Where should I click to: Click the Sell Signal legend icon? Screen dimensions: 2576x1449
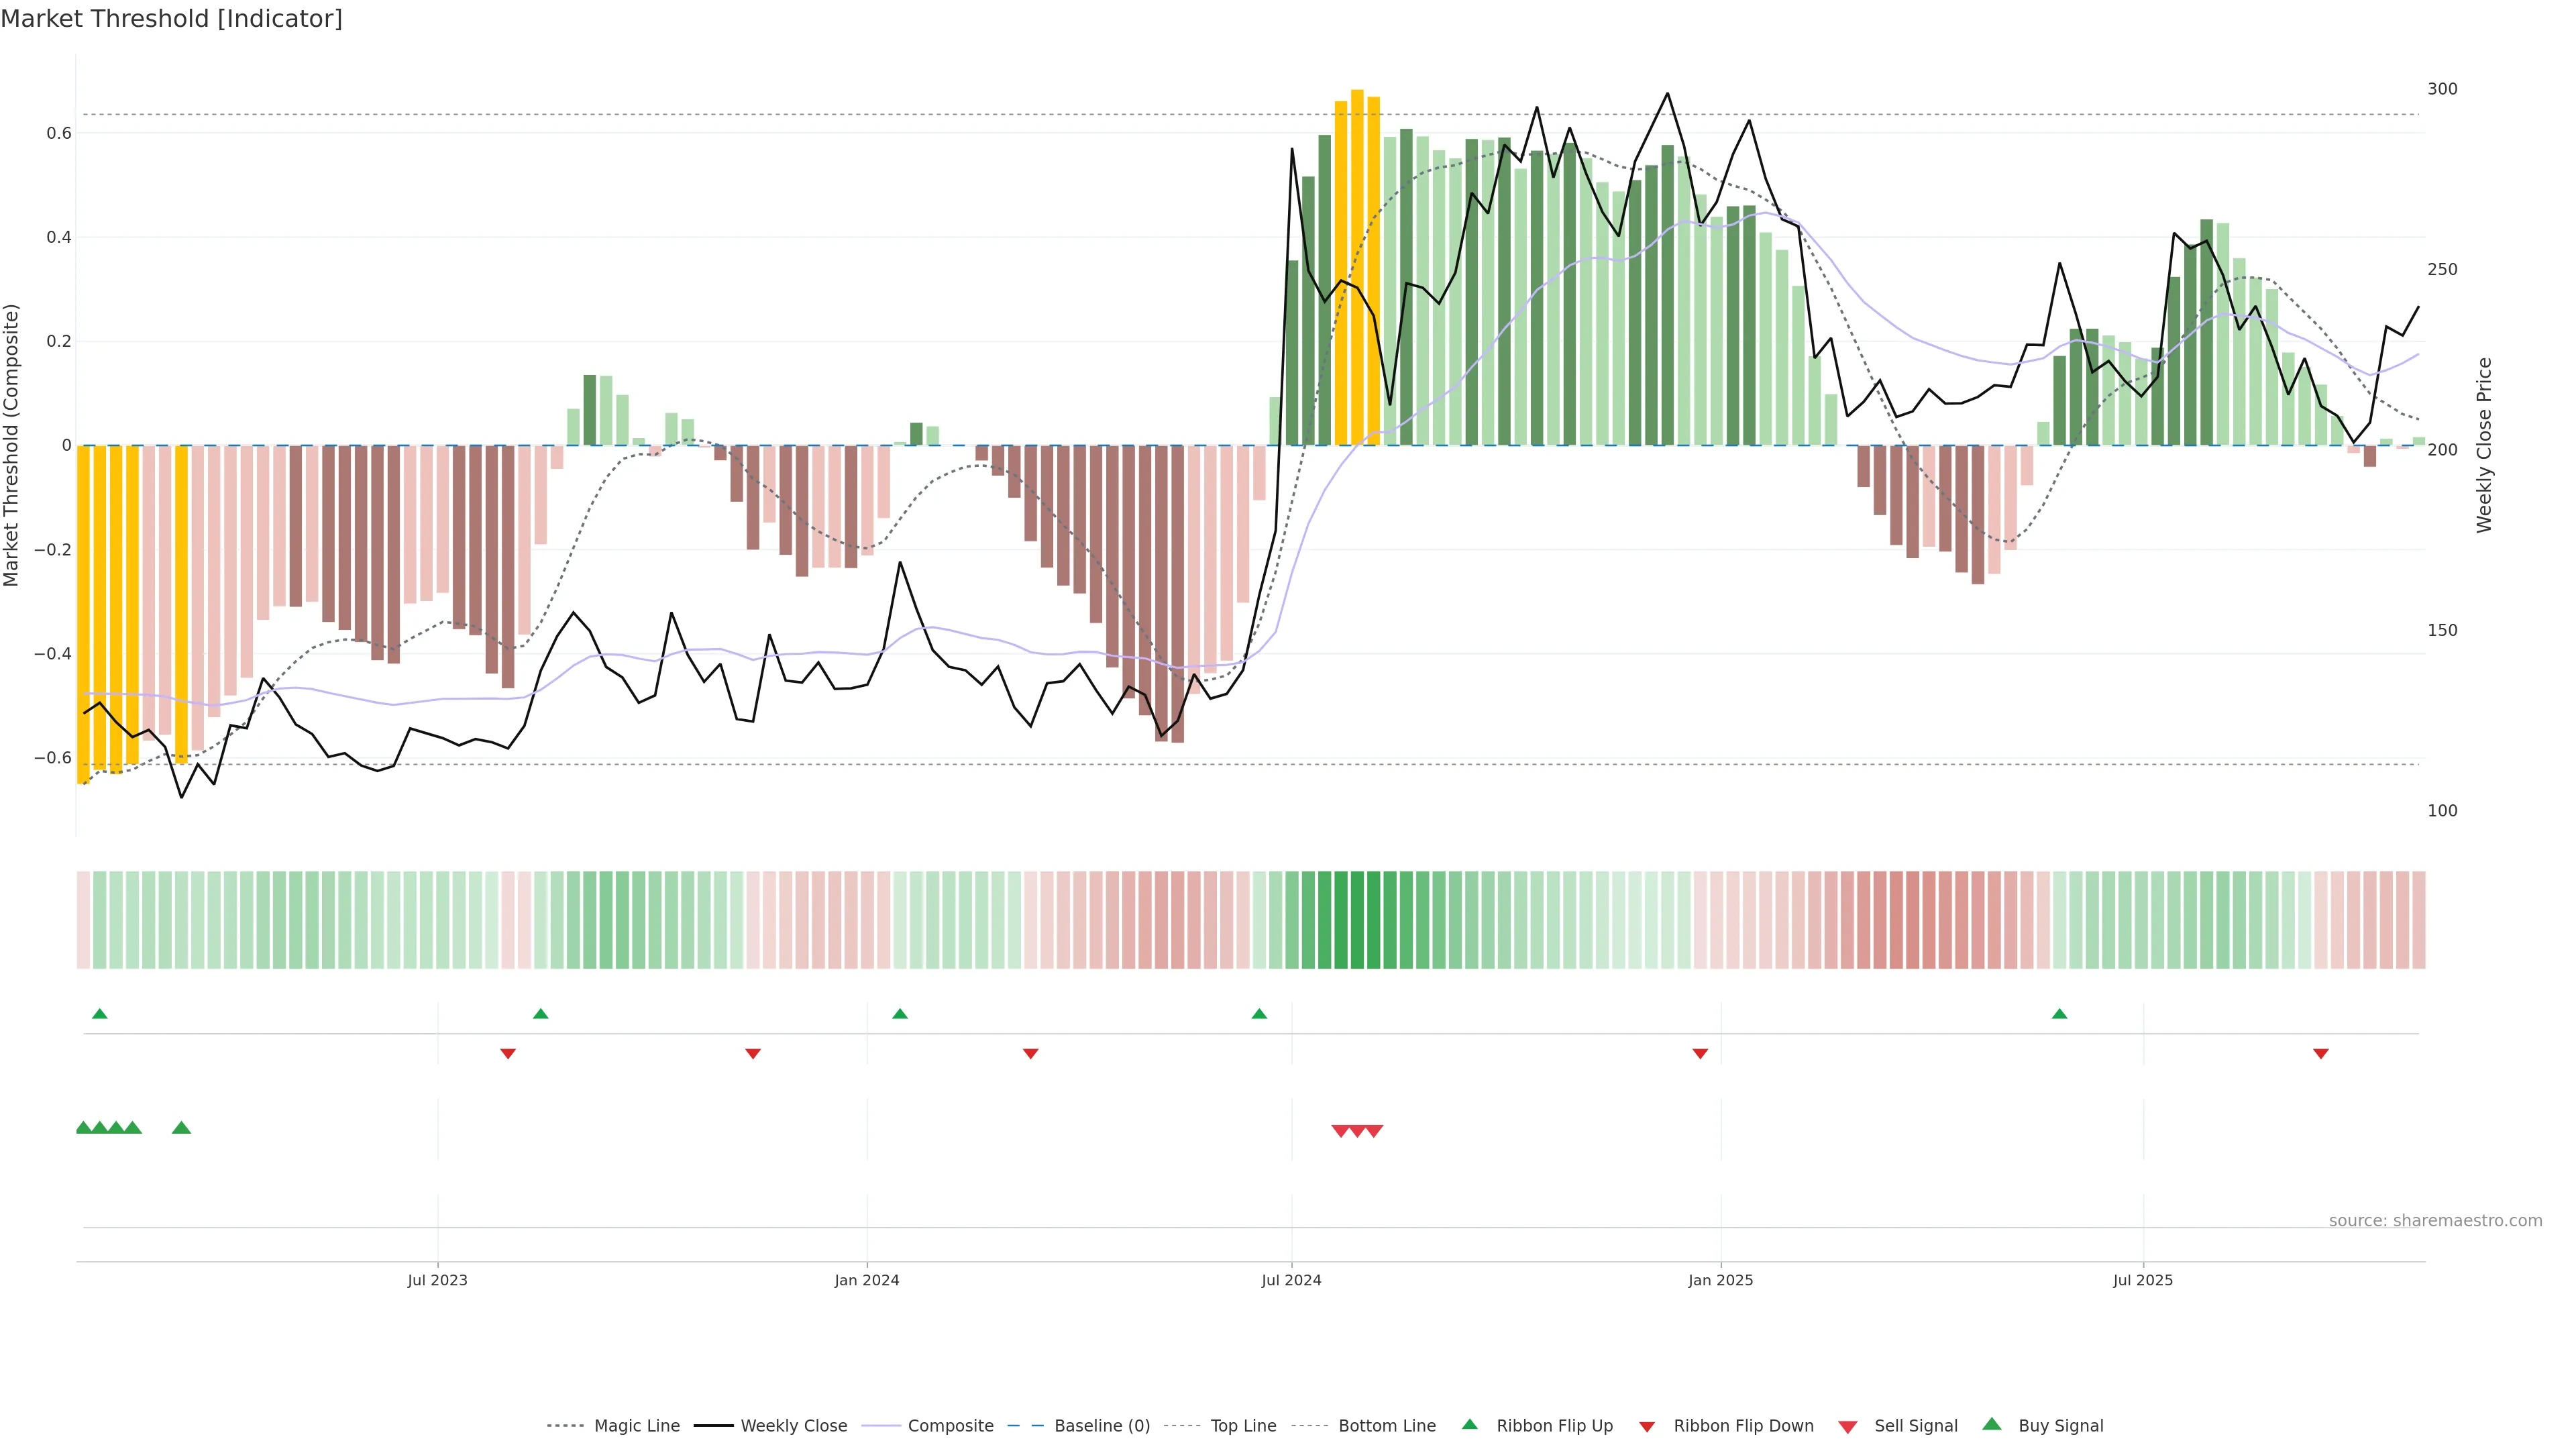pyautogui.click(x=1848, y=1427)
